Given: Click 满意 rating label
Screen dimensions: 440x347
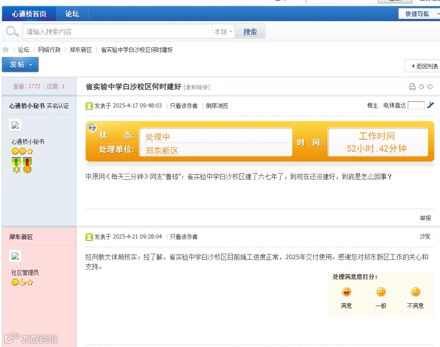Looking at the screenshot, I should tap(346, 306).
